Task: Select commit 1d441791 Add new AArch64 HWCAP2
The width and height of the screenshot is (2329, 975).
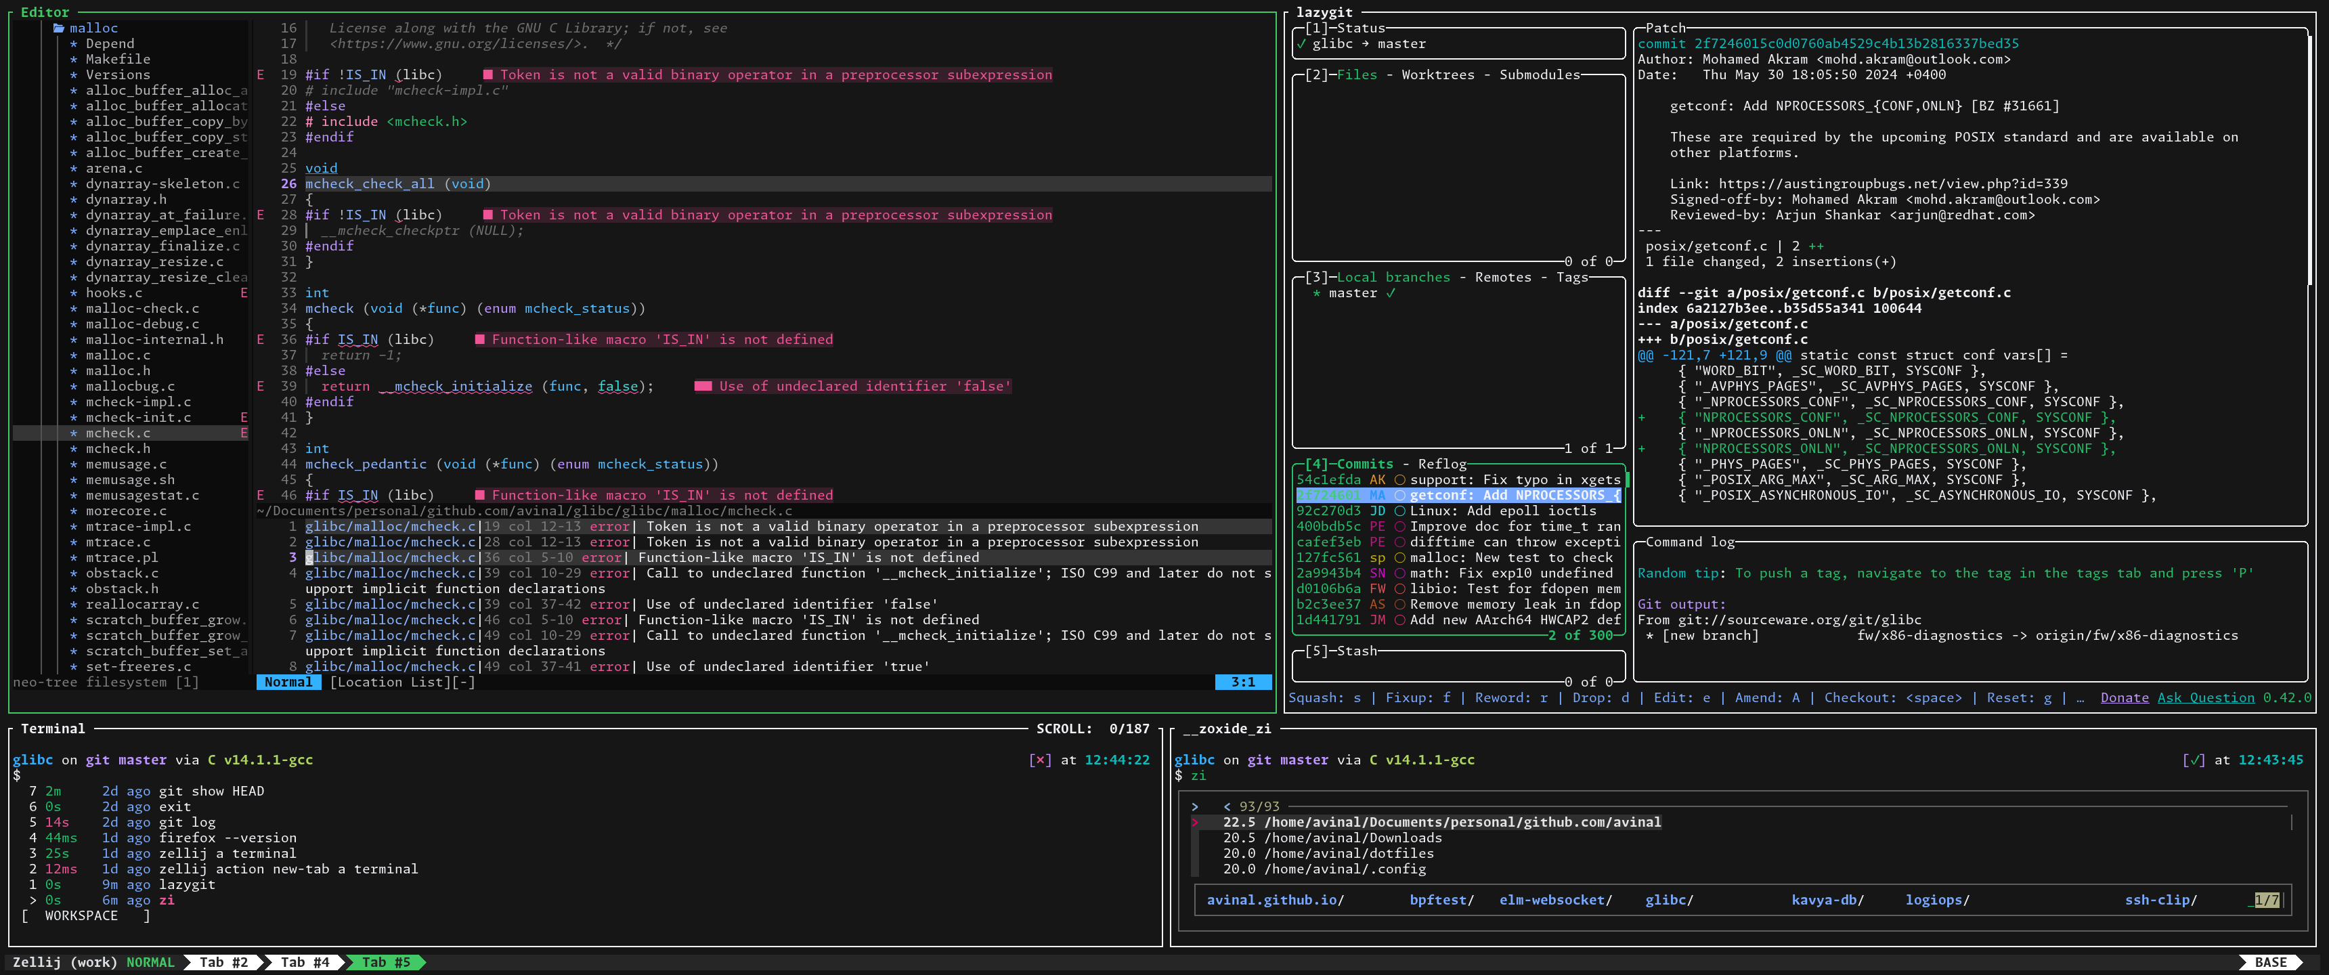Action: point(1458,620)
